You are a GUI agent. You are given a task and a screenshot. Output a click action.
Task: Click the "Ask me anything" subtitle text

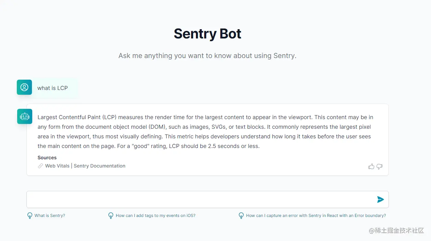[x=207, y=56]
